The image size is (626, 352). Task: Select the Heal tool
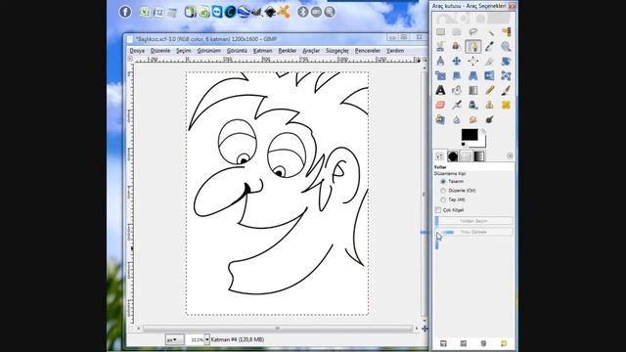[506, 105]
